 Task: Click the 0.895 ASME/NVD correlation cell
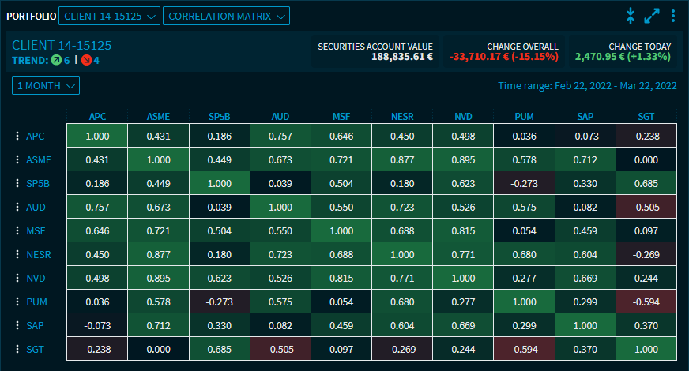coord(462,160)
